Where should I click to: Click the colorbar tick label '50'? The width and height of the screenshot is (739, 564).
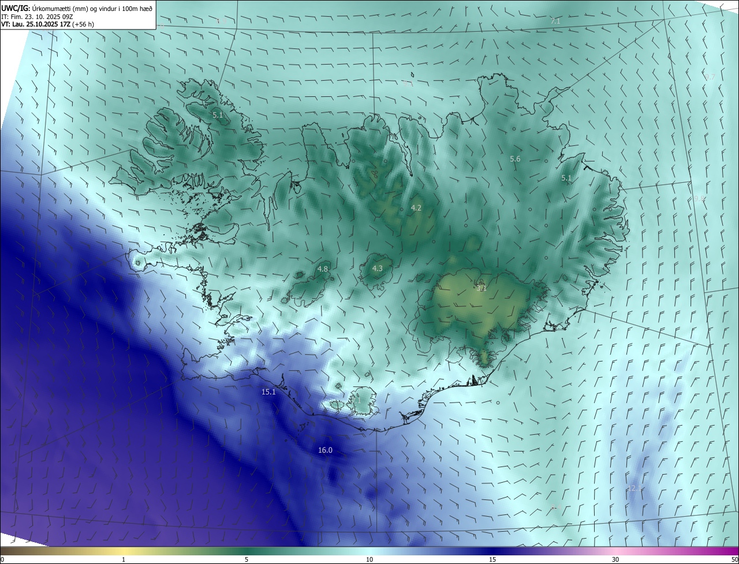734,559
